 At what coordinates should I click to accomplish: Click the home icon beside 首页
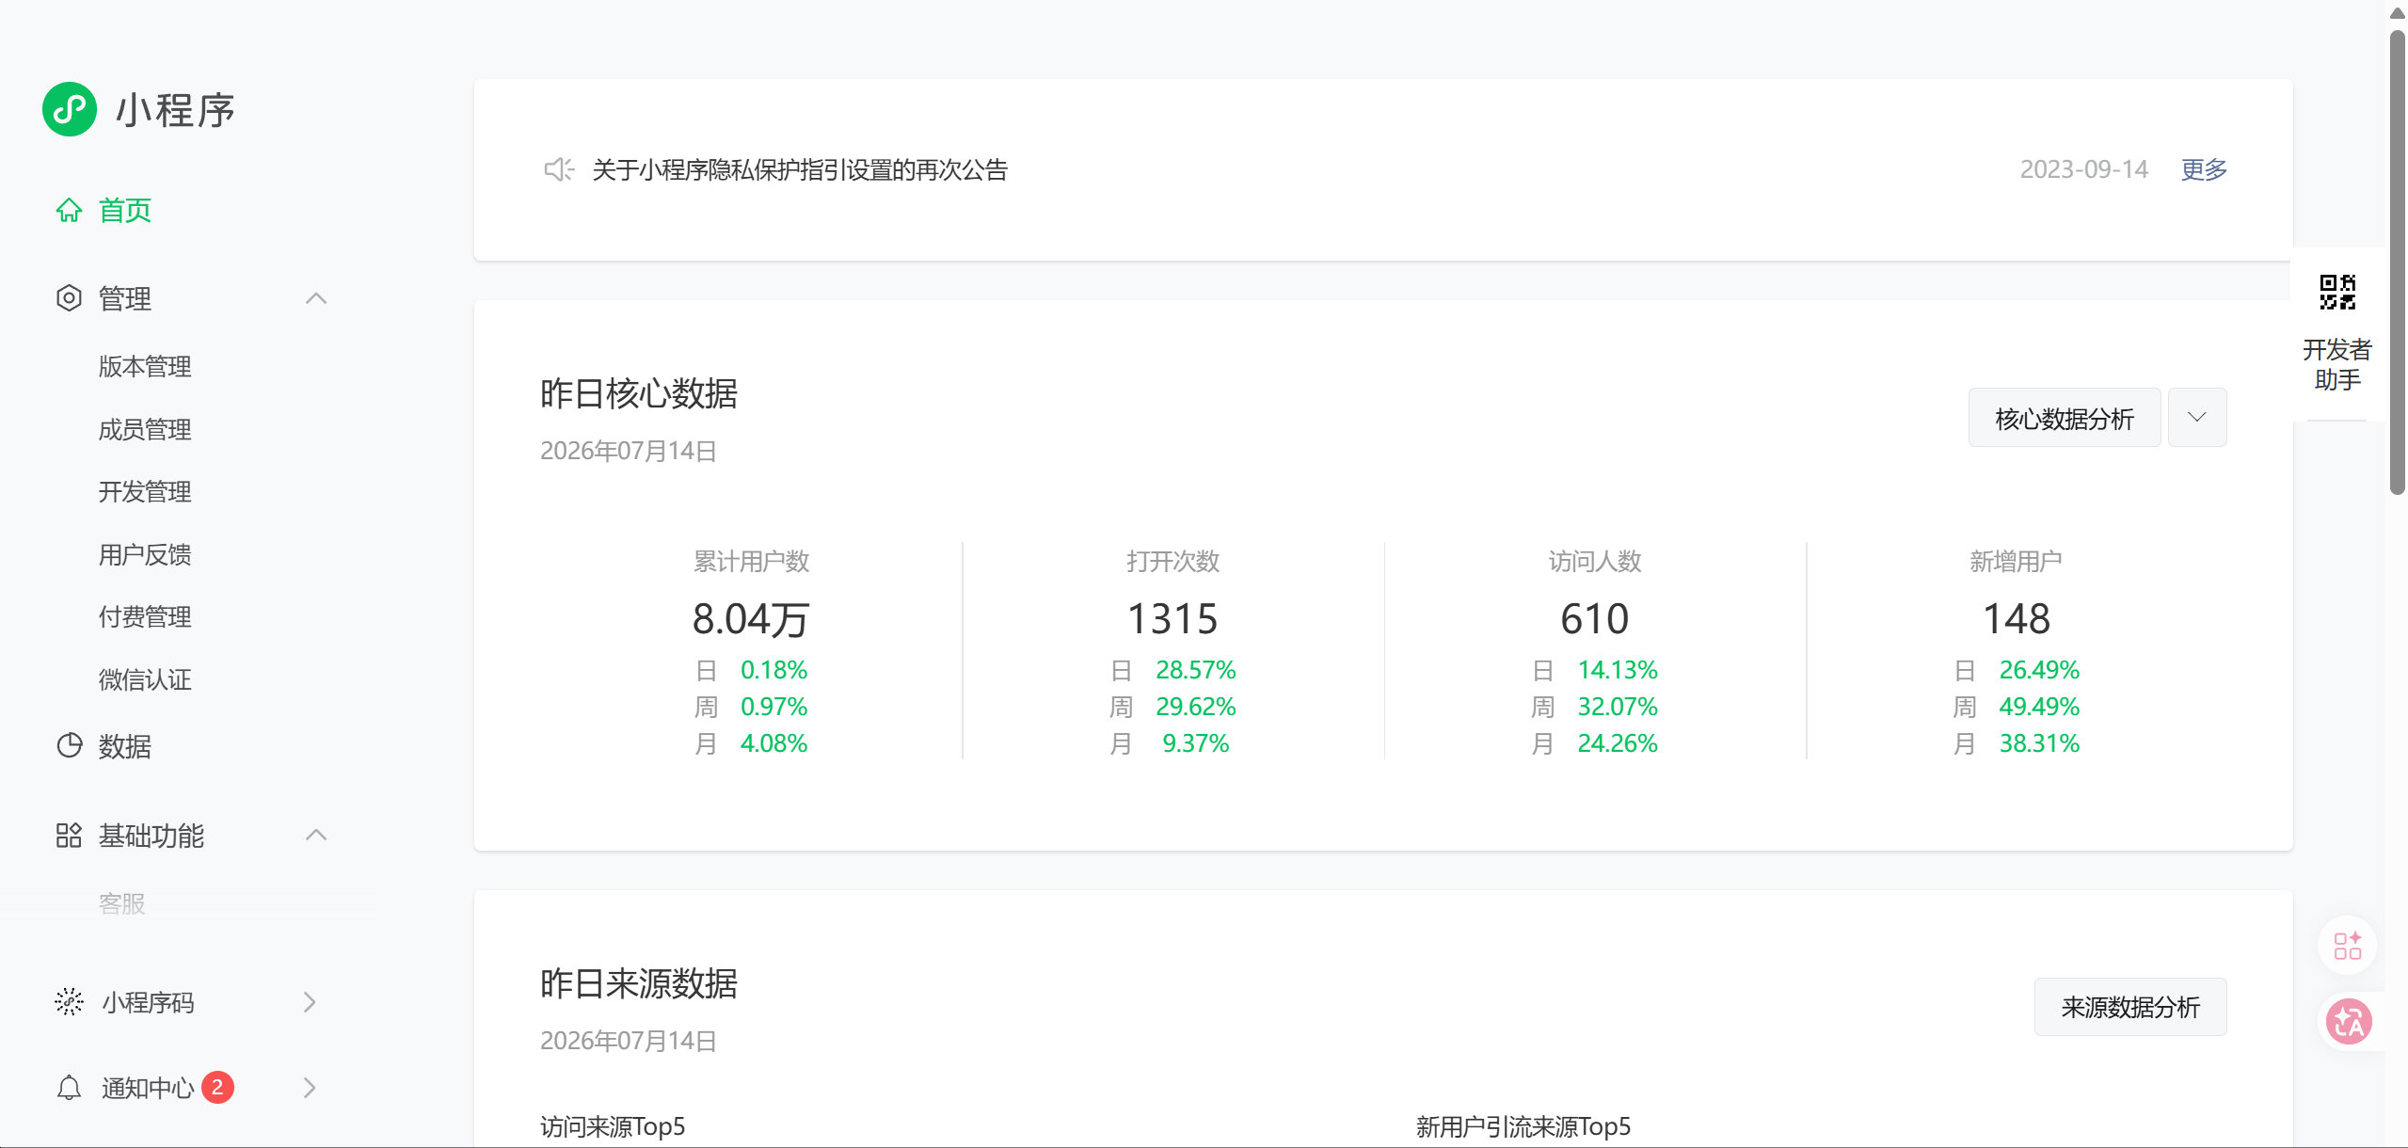pyautogui.click(x=69, y=210)
